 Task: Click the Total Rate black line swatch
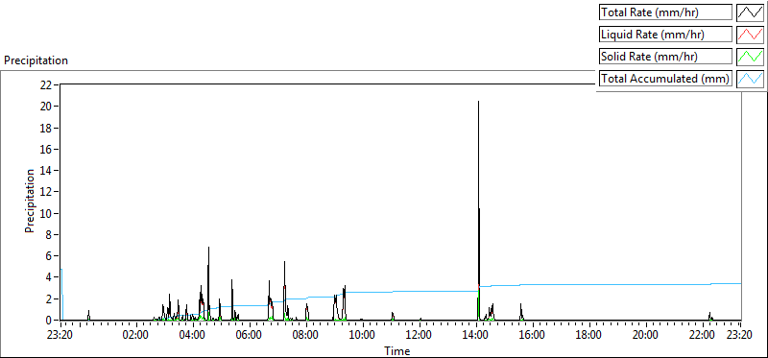pos(751,12)
